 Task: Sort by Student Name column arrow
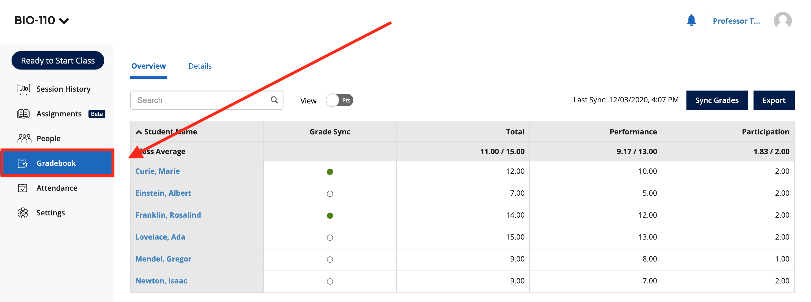coord(139,132)
